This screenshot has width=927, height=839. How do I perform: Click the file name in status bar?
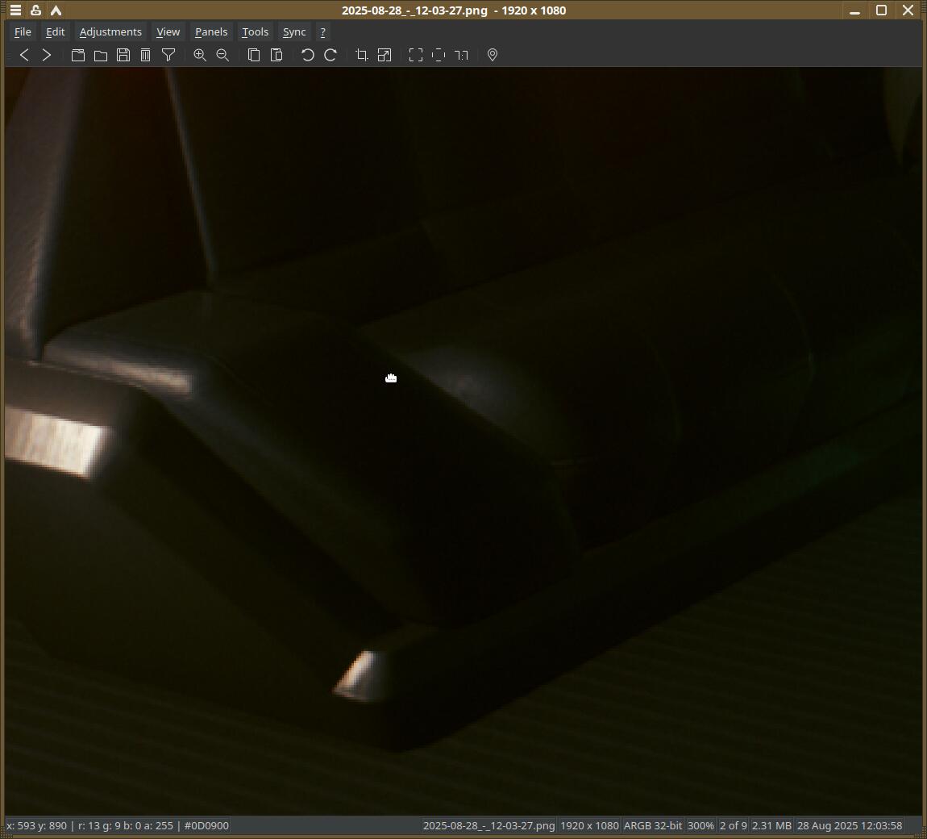(x=489, y=825)
